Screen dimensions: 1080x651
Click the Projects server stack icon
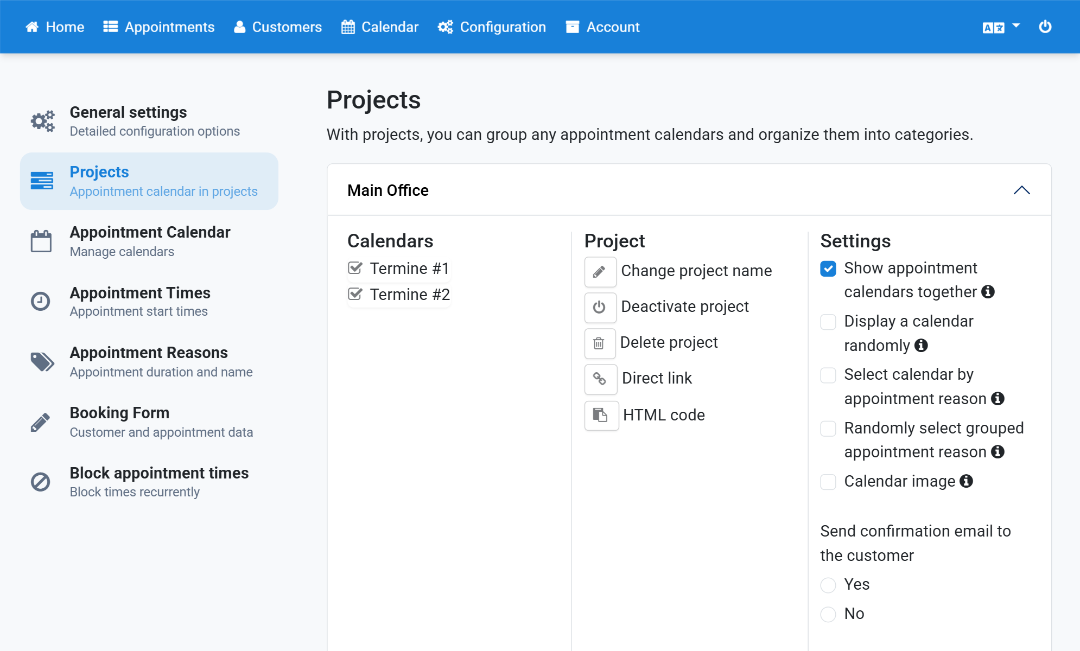pos(42,181)
